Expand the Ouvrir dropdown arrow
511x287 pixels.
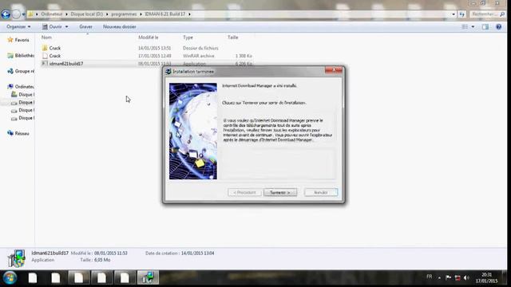pos(66,26)
